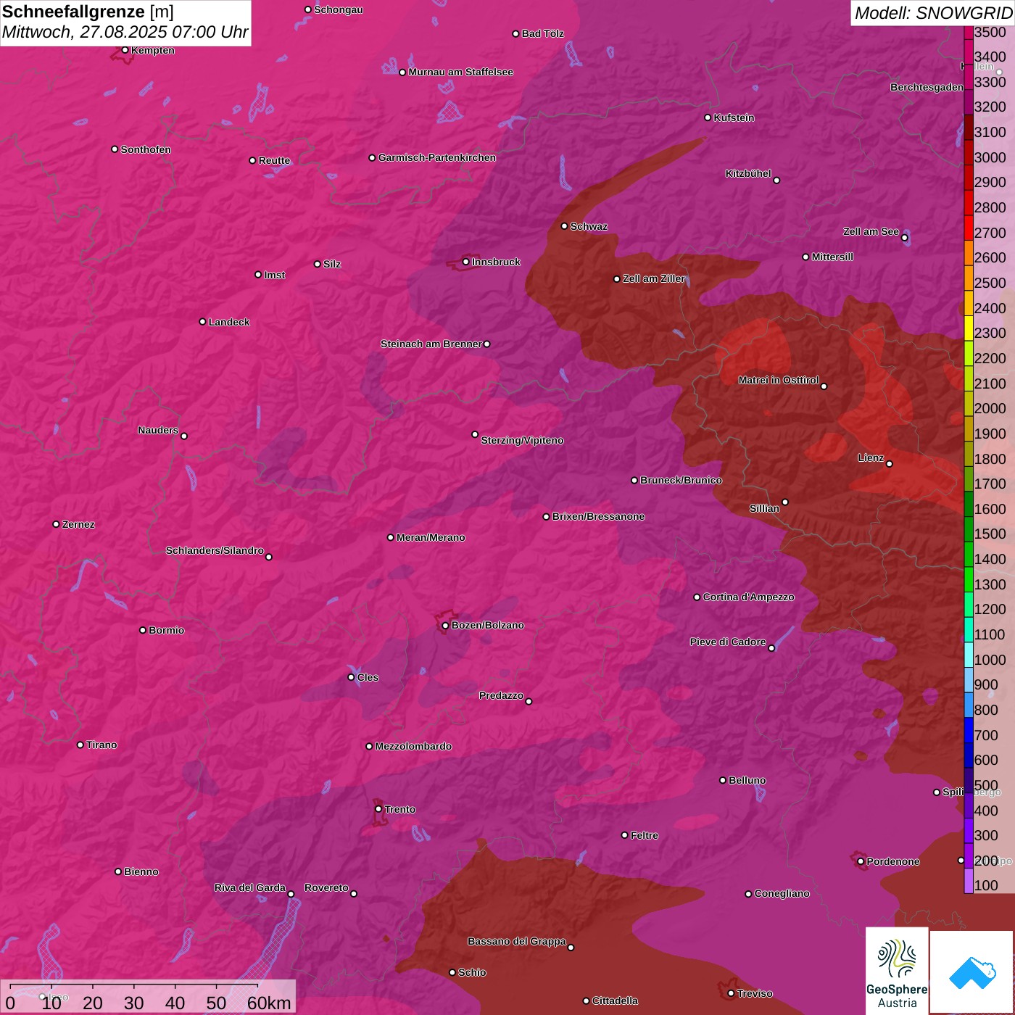The height and width of the screenshot is (1015, 1015).
Task: Click the GeoSphere Austria logo
Action: [897, 971]
